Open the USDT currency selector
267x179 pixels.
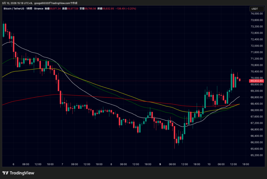click(x=254, y=9)
